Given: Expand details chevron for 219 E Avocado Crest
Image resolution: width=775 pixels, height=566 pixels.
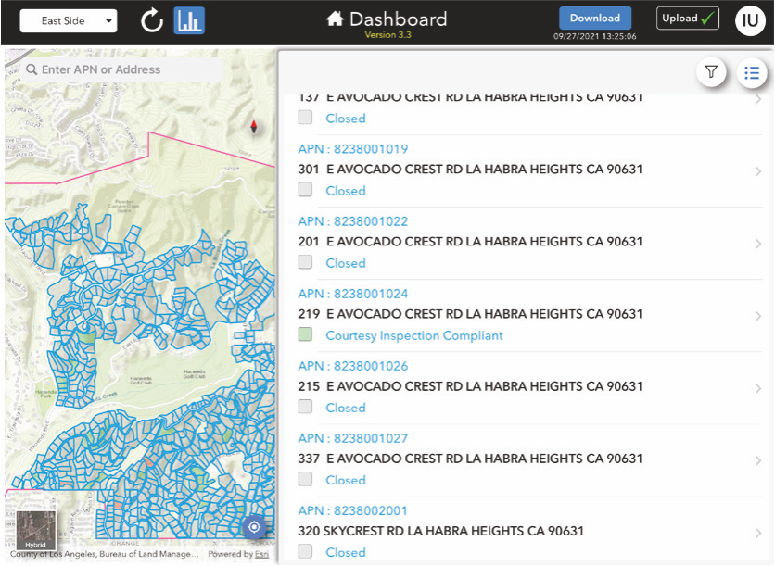Looking at the screenshot, I should point(757,316).
